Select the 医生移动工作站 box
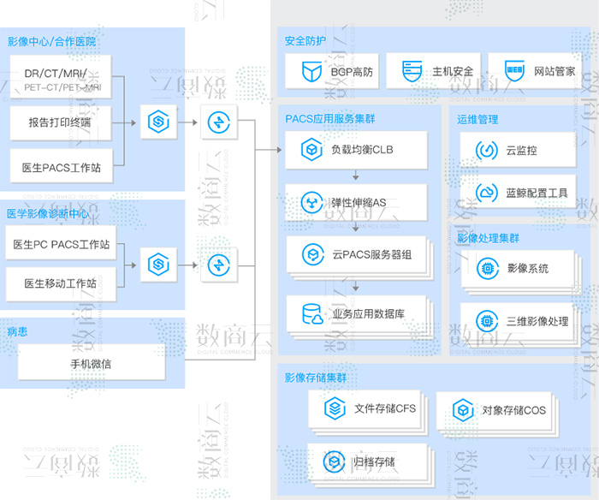 61,284
